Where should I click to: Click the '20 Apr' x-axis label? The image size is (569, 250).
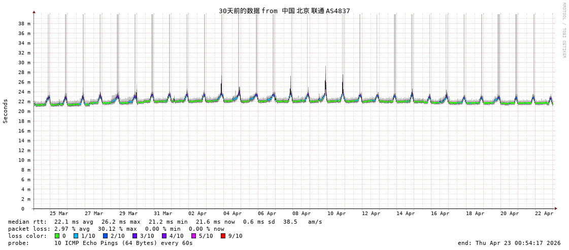click(510, 214)
